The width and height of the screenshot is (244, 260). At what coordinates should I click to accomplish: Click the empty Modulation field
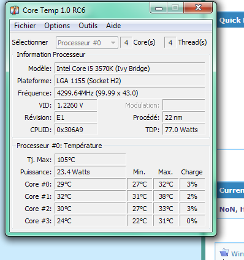point(184,105)
